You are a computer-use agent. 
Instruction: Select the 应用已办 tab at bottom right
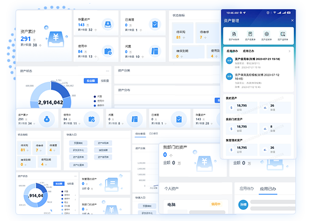tap(271, 190)
